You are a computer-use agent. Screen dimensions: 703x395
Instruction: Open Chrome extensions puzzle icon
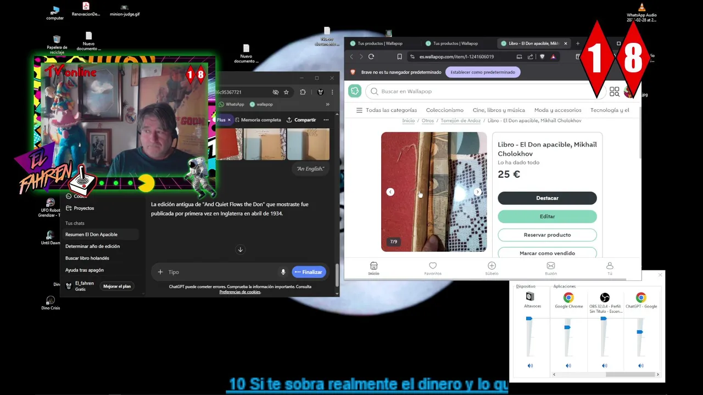click(x=303, y=92)
